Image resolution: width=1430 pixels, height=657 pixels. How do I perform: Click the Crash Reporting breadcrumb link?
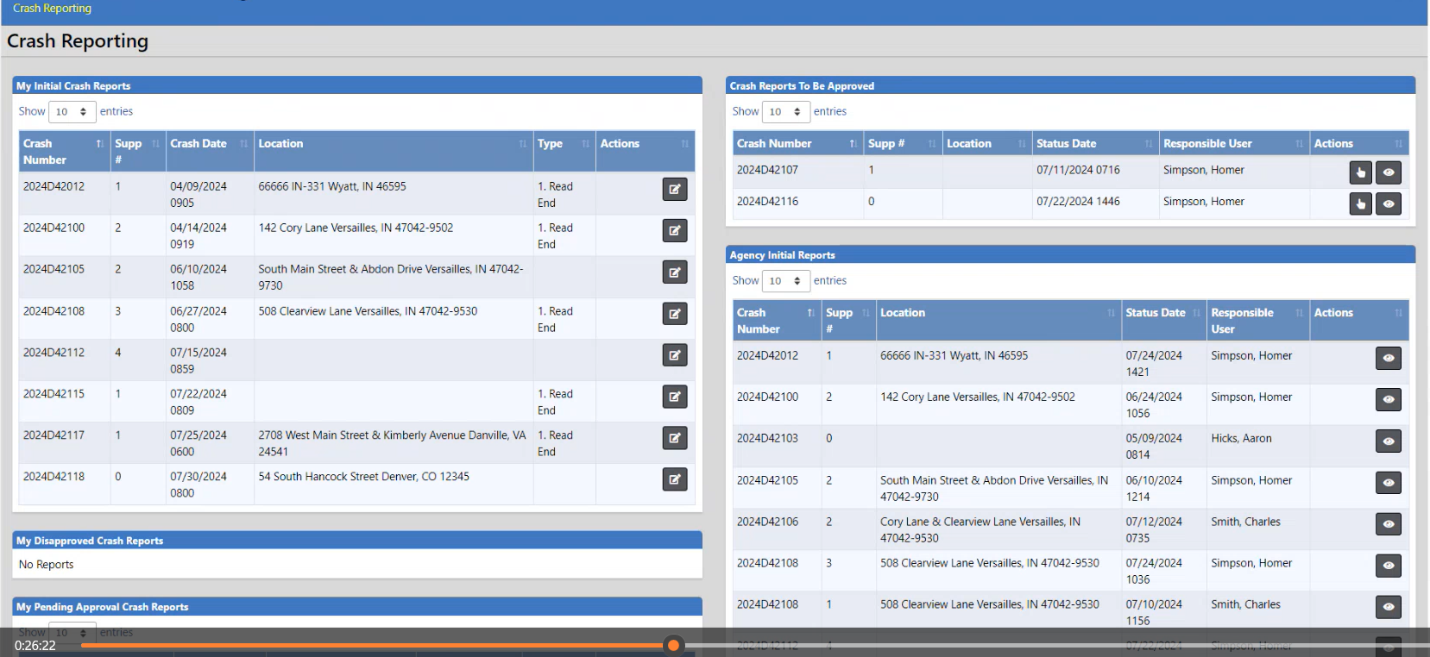tap(52, 9)
